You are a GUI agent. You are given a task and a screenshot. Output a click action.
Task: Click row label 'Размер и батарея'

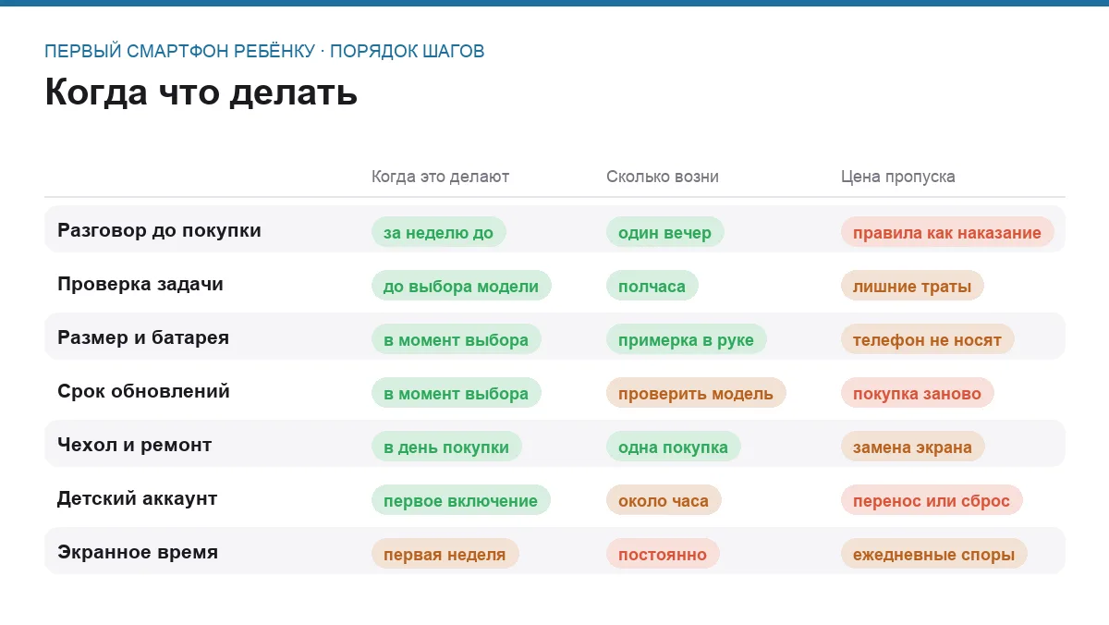click(143, 337)
